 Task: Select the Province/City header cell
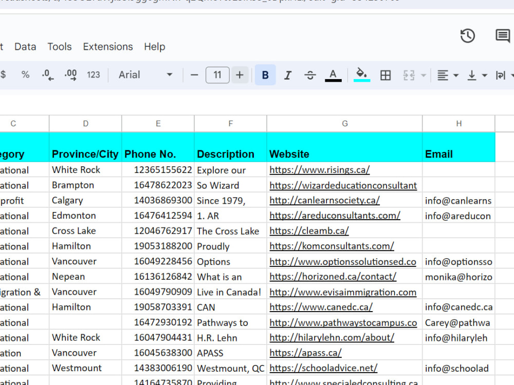coord(85,147)
